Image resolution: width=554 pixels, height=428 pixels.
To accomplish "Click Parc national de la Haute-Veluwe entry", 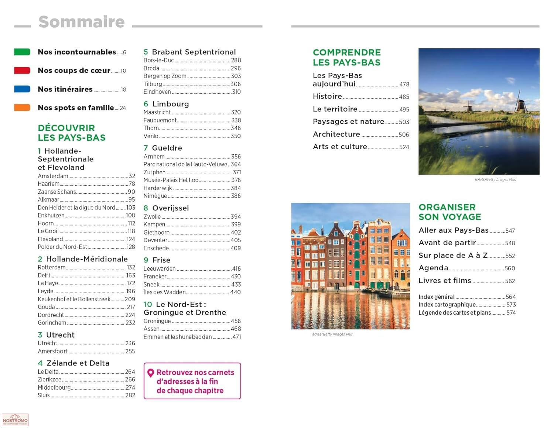I will (192, 164).
